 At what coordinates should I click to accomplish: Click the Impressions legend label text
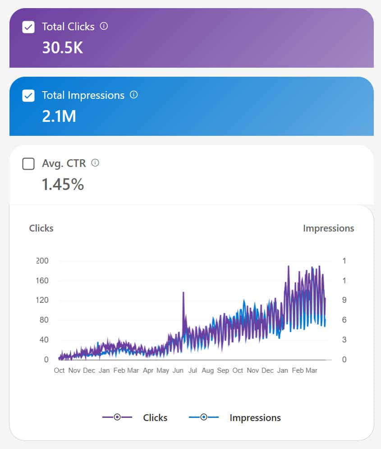coord(255,417)
